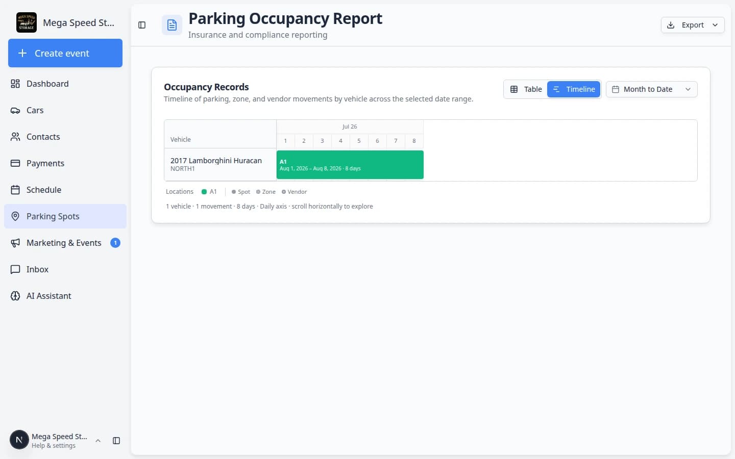Click the Zone legend entry
This screenshot has height=459, width=735.
[x=266, y=192]
